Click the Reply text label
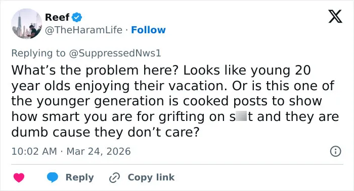The height and width of the screenshot is (191, 354). click(x=79, y=177)
